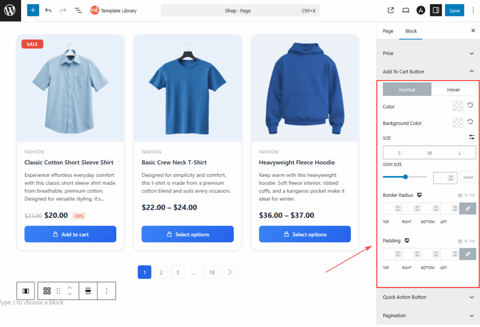
Task: Expand the Pagination settings section
Action: [x=427, y=315]
